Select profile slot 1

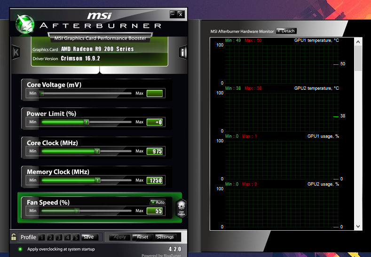click(x=42, y=237)
